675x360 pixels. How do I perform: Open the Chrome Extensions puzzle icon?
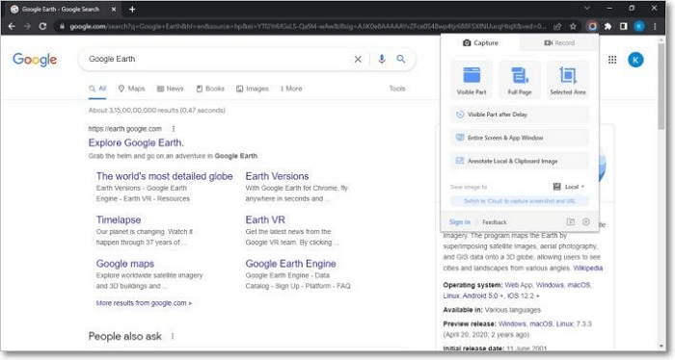(607, 26)
